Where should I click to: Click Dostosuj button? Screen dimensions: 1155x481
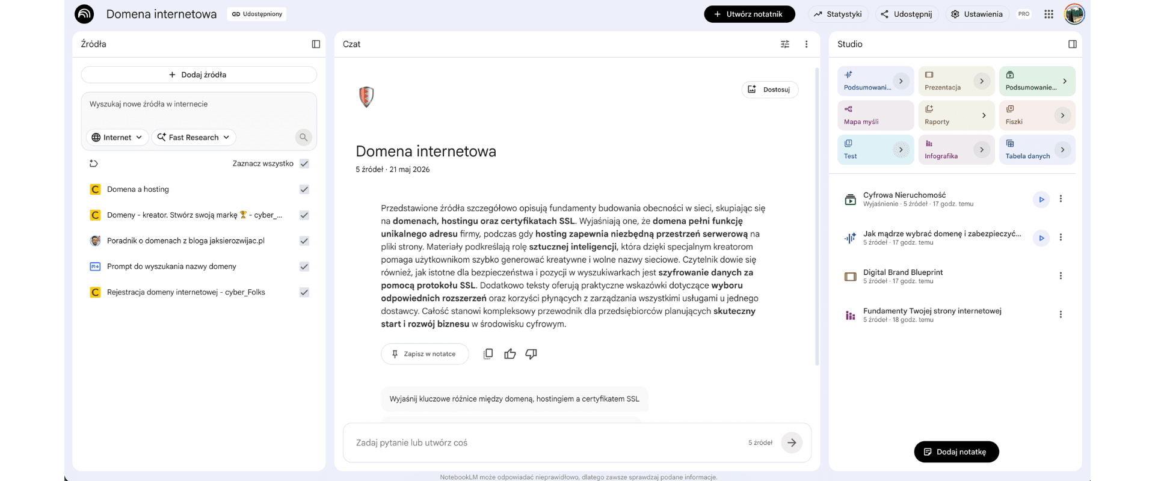[x=770, y=90]
